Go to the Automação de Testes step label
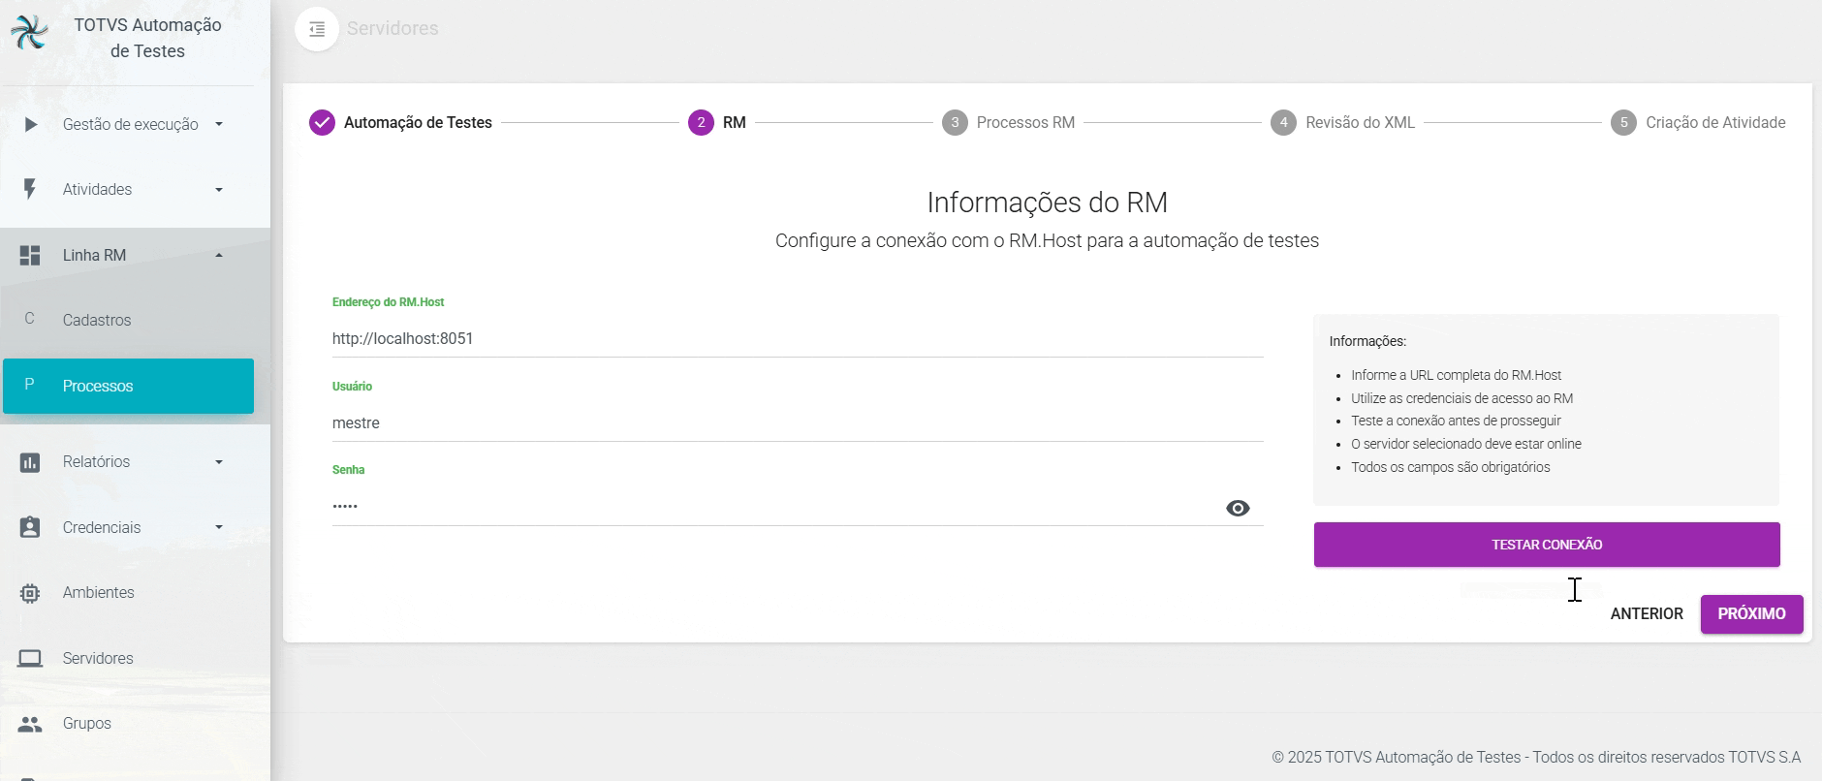The width and height of the screenshot is (1822, 781). [x=418, y=123]
